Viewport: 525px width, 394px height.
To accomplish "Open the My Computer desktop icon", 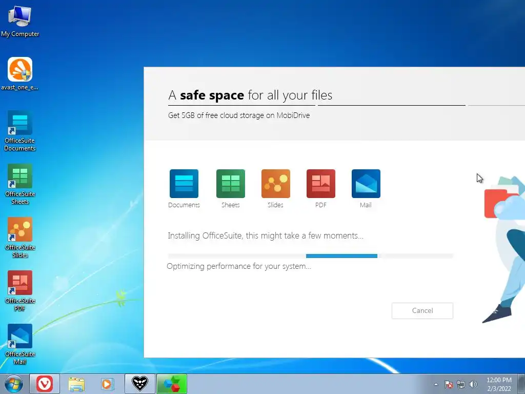I will pyautogui.click(x=20, y=22).
